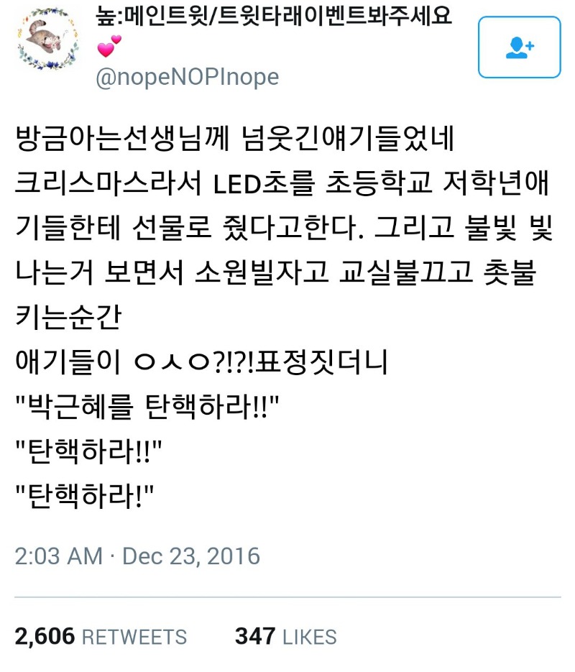Click the Dec 23, 2016 date
Viewport: 575px width, 672px height.
click(x=191, y=556)
